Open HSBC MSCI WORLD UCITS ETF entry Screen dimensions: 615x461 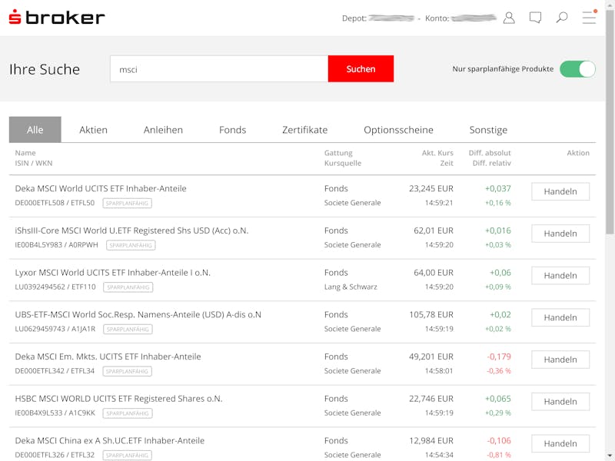pos(118,398)
